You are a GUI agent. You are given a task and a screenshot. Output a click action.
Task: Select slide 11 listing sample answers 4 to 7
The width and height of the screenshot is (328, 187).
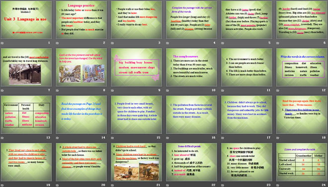(x=246, y=67)
